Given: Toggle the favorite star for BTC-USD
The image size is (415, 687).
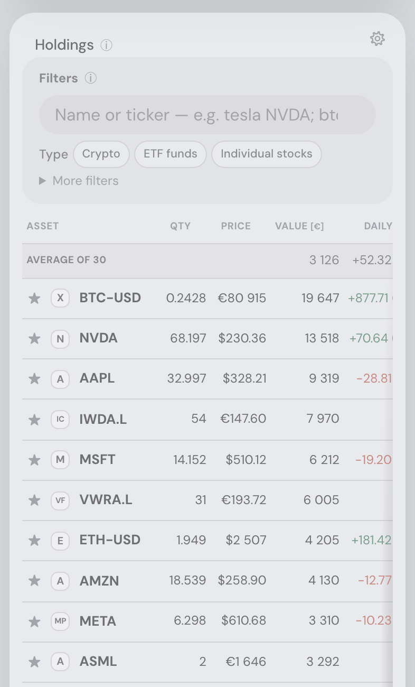Looking at the screenshot, I should click(x=34, y=299).
